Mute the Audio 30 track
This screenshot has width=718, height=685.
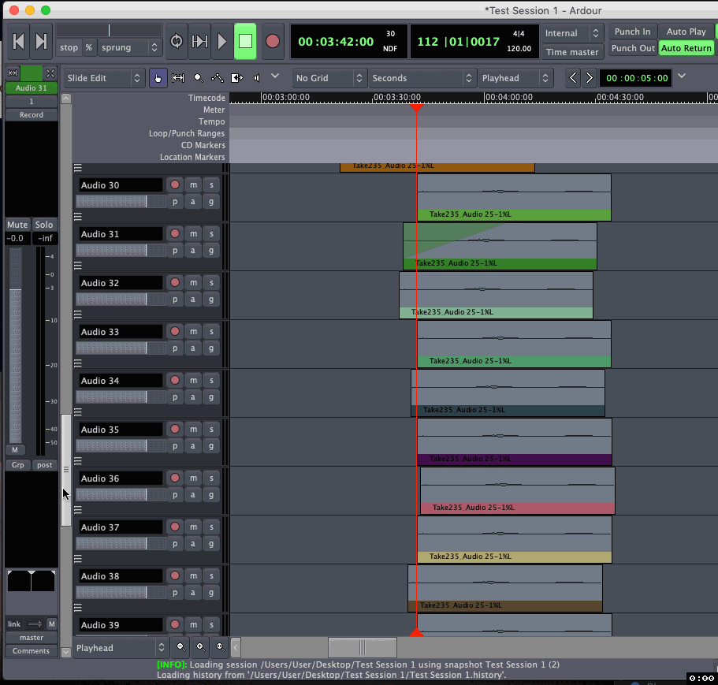(x=194, y=184)
